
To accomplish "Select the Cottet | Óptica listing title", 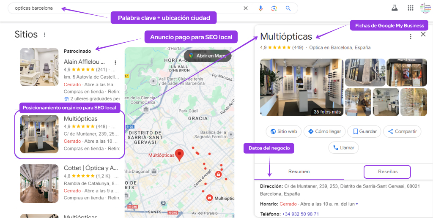I will click(91, 168).
